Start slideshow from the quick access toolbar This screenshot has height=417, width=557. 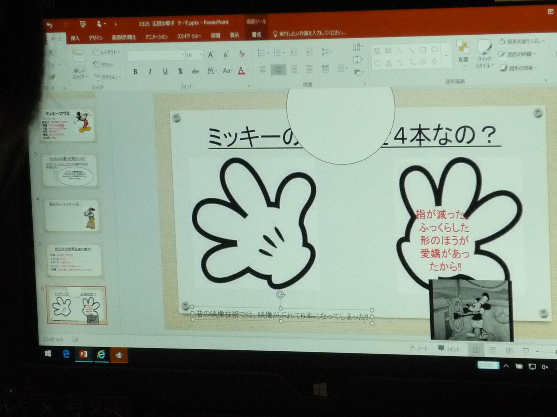(x=83, y=24)
